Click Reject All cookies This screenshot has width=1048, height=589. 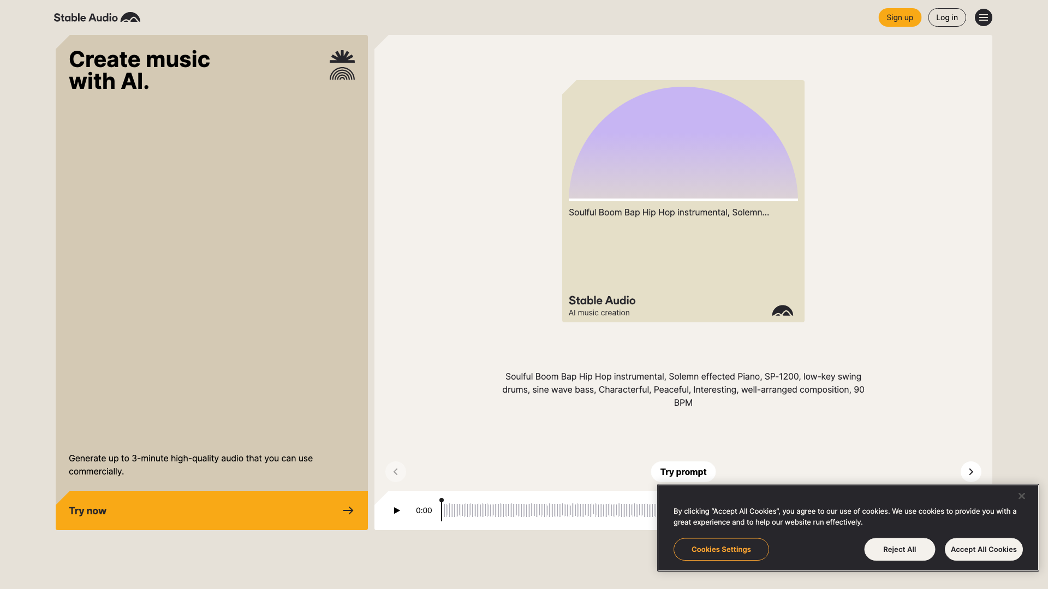pos(900,549)
